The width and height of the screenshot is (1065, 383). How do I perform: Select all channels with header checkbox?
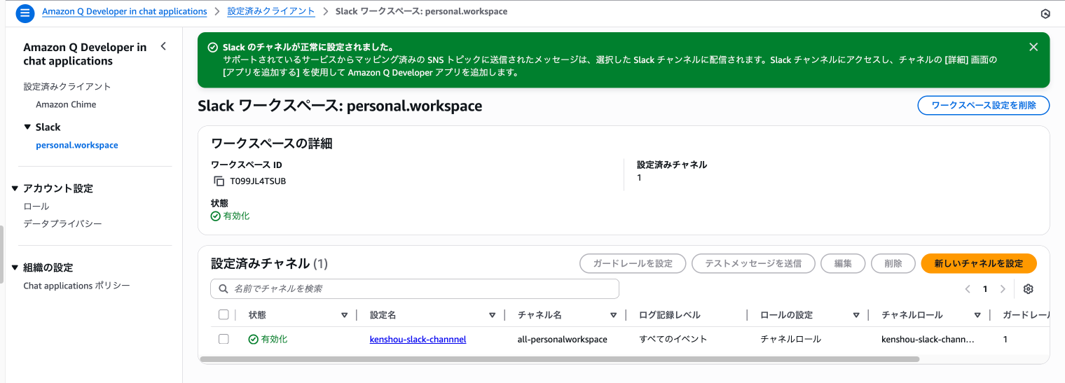coord(224,315)
